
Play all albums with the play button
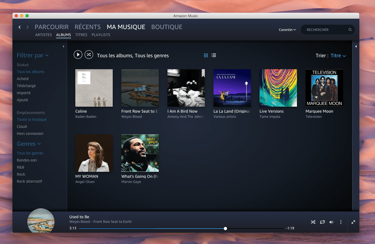pos(78,55)
